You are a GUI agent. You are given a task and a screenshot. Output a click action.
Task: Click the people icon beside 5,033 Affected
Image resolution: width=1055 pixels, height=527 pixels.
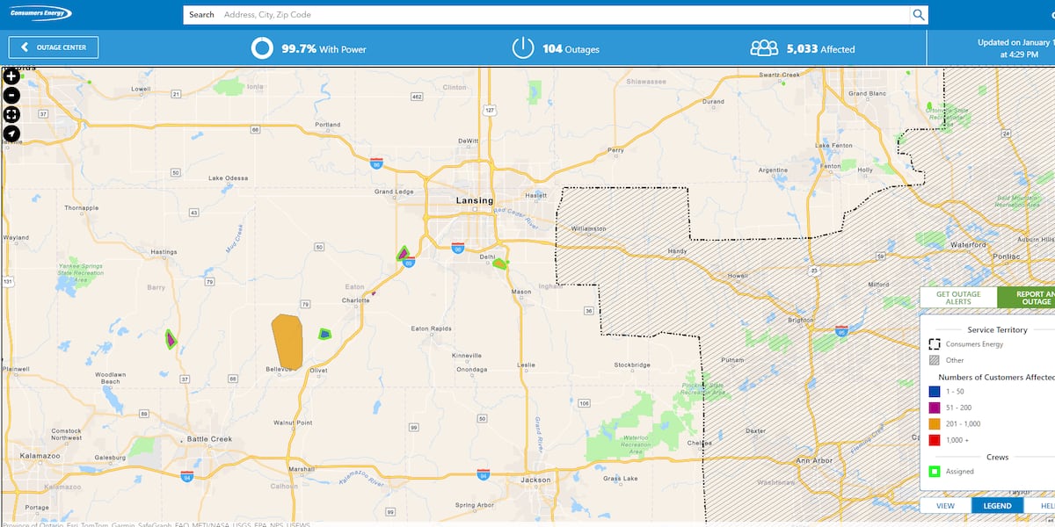tap(764, 48)
